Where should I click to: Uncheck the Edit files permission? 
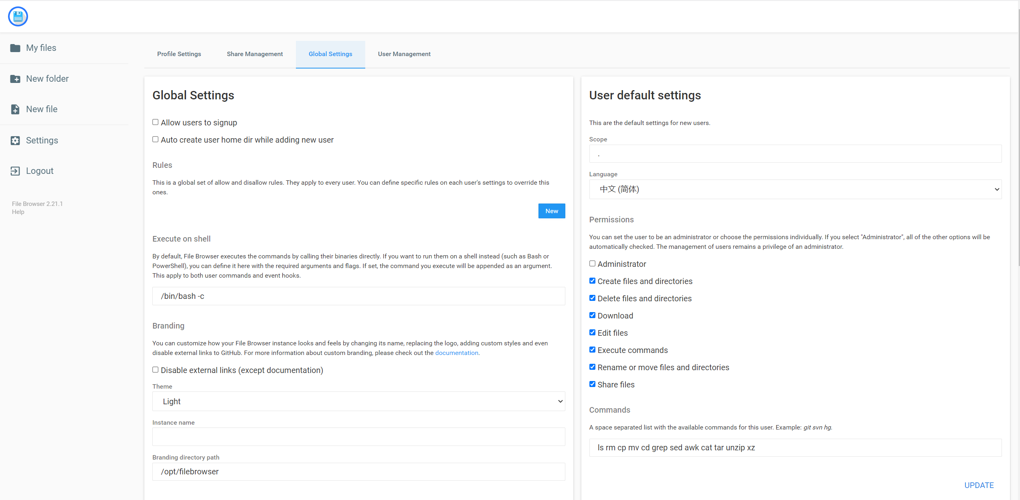click(592, 332)
